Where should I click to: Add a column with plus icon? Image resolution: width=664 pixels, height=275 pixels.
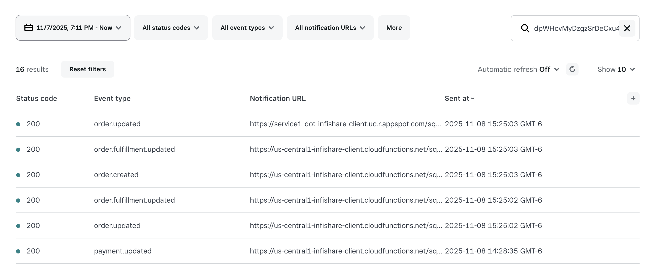(x=633, y=98)
